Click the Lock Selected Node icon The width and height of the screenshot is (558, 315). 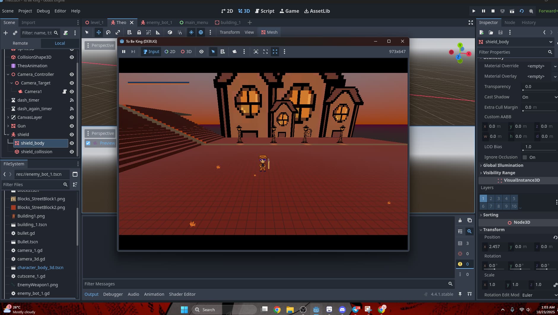(139, 32)
